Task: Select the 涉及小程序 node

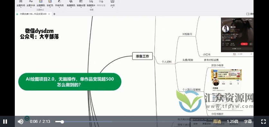Action: coord(218,65)
